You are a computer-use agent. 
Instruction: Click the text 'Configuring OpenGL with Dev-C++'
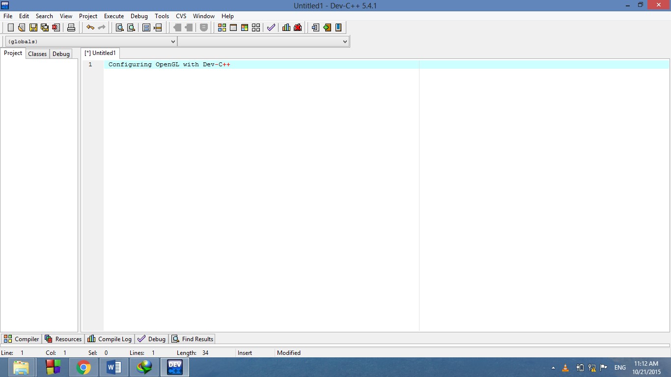(x=169, y=64)
